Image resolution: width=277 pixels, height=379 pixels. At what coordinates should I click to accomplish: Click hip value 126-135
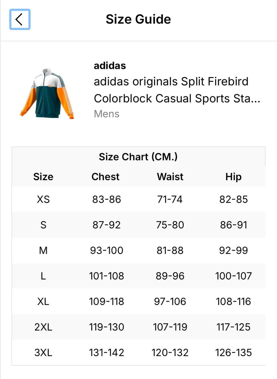233,352
